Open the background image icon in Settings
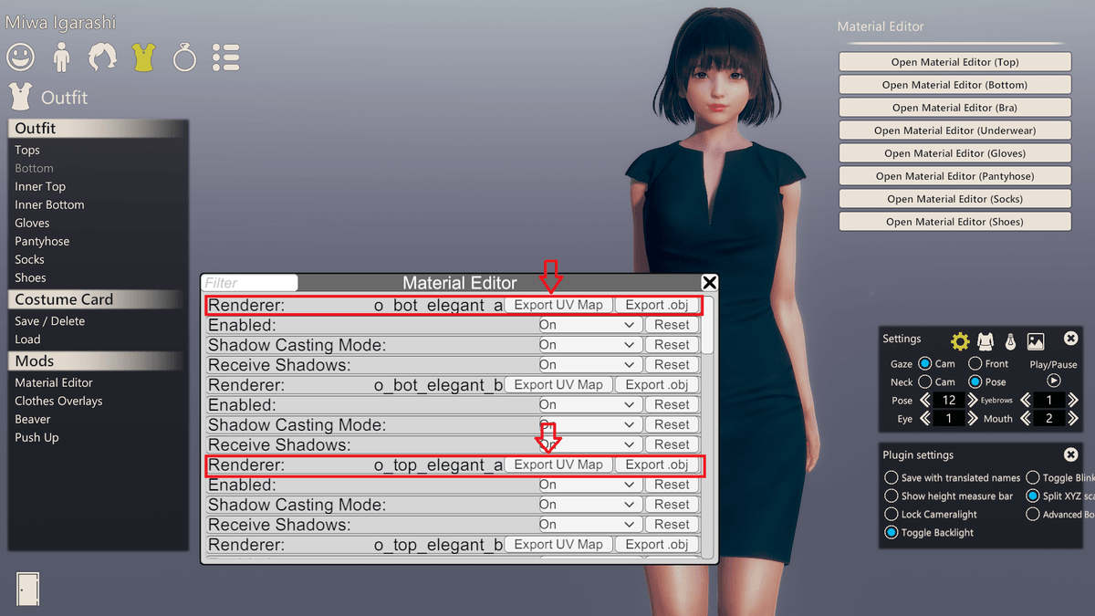This screenshot has width=1095, height=616. 1035,341
